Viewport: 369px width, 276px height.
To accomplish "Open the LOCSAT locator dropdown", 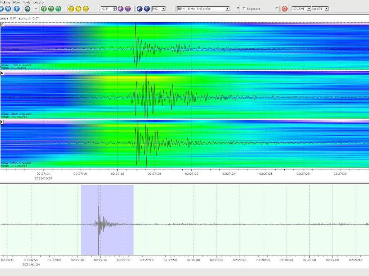I will point(301,9).
